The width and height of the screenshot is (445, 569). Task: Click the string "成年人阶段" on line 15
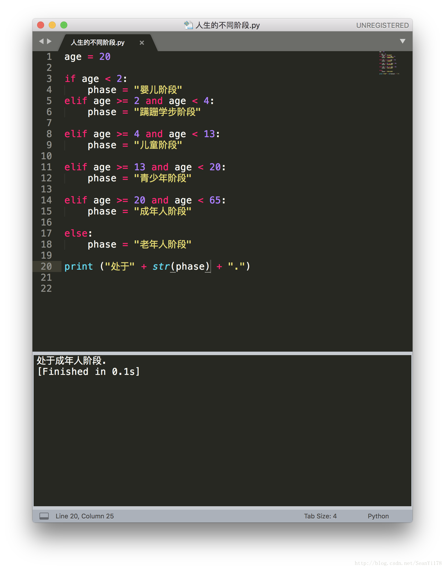coord(163,211)
